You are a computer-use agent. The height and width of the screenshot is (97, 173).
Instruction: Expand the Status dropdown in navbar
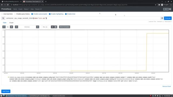(26, 9)
